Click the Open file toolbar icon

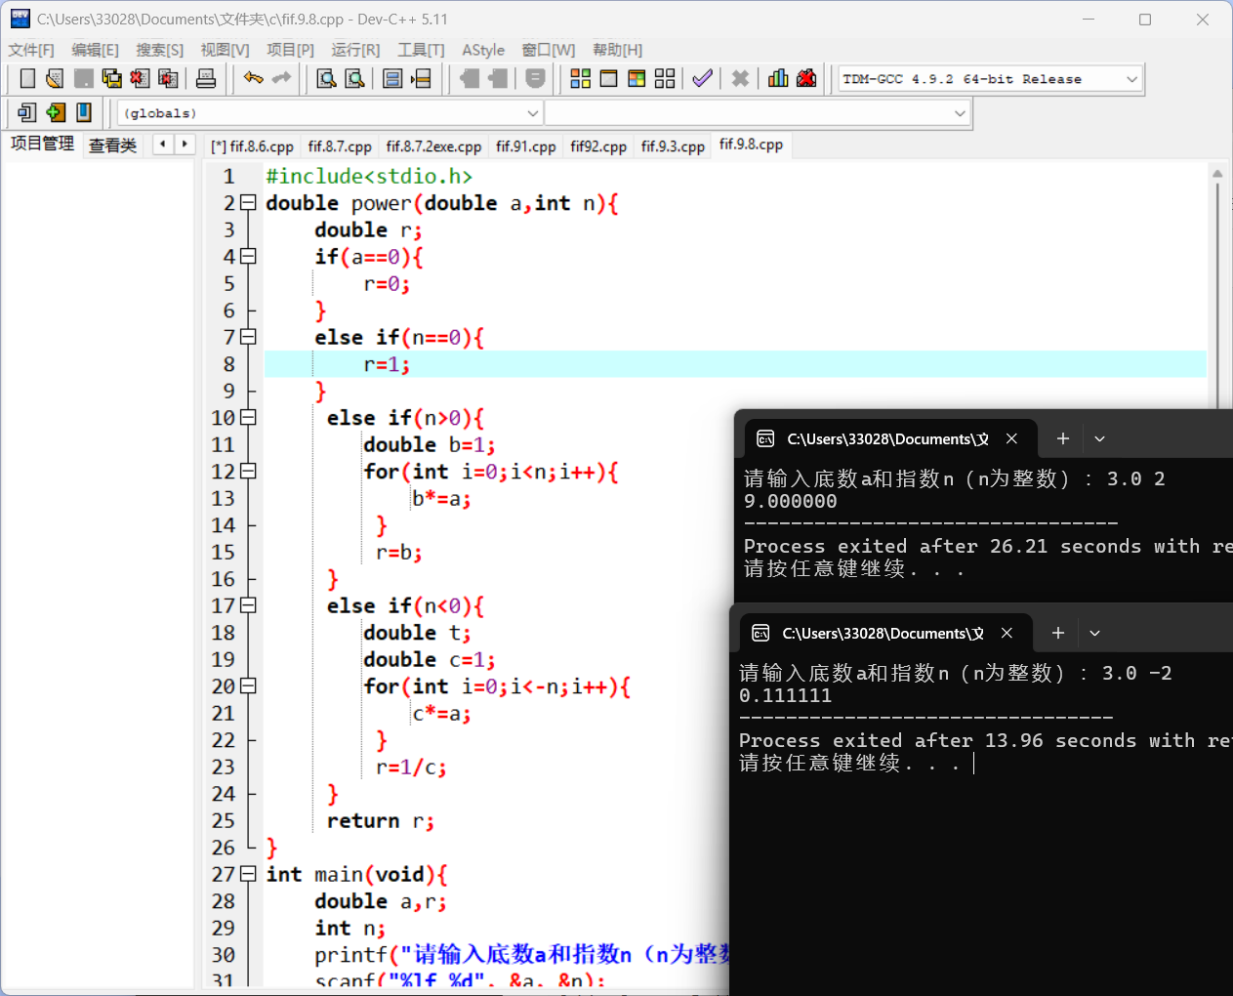(55, 78)
